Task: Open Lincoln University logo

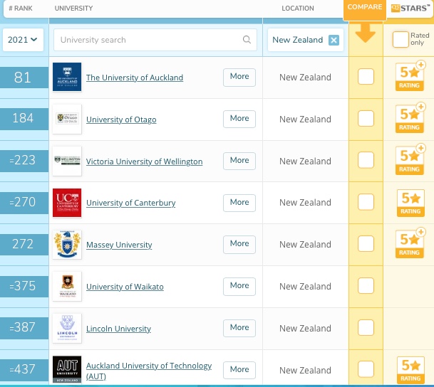Action: 67,328
